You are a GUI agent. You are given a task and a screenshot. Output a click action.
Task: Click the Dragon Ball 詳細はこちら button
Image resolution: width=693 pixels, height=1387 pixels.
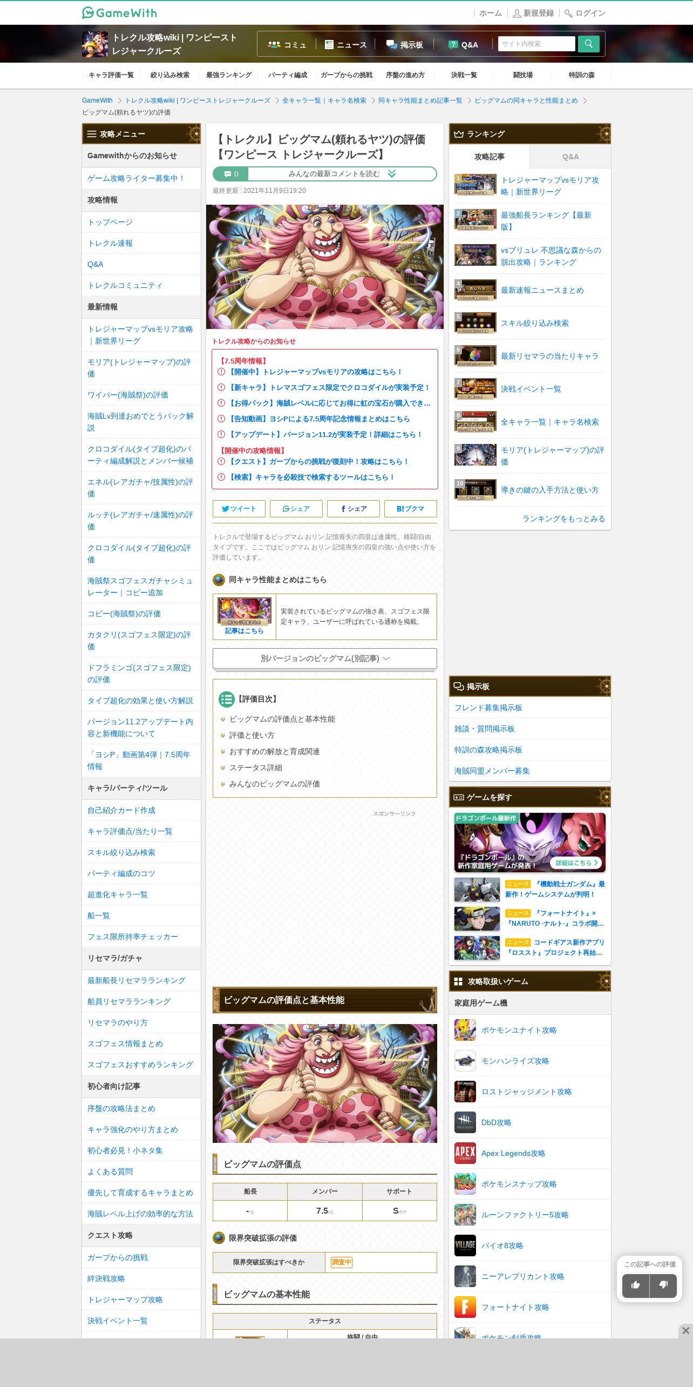coord(576,863)
